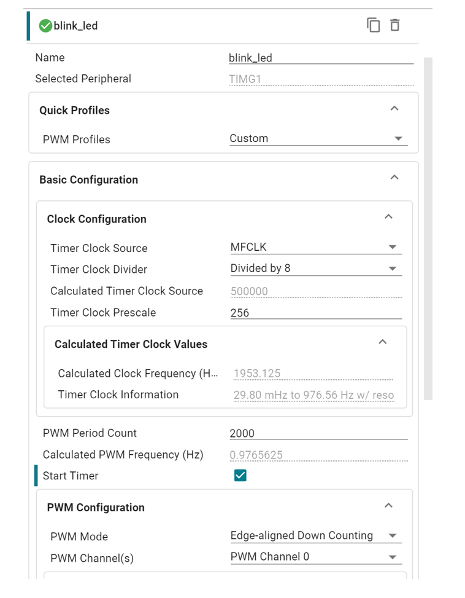Open the PWM Channel(s) dropdown
465x598 pixels.
click(x=316, y=557)
